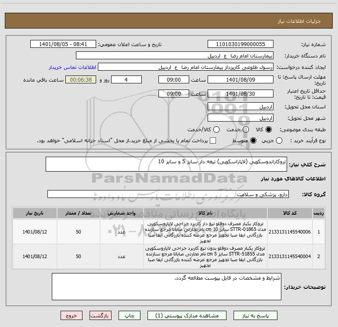338x327 pixels.
Task: Click the announcement date field 1401/08/05 - 08:41
Action: pos(63,44)
